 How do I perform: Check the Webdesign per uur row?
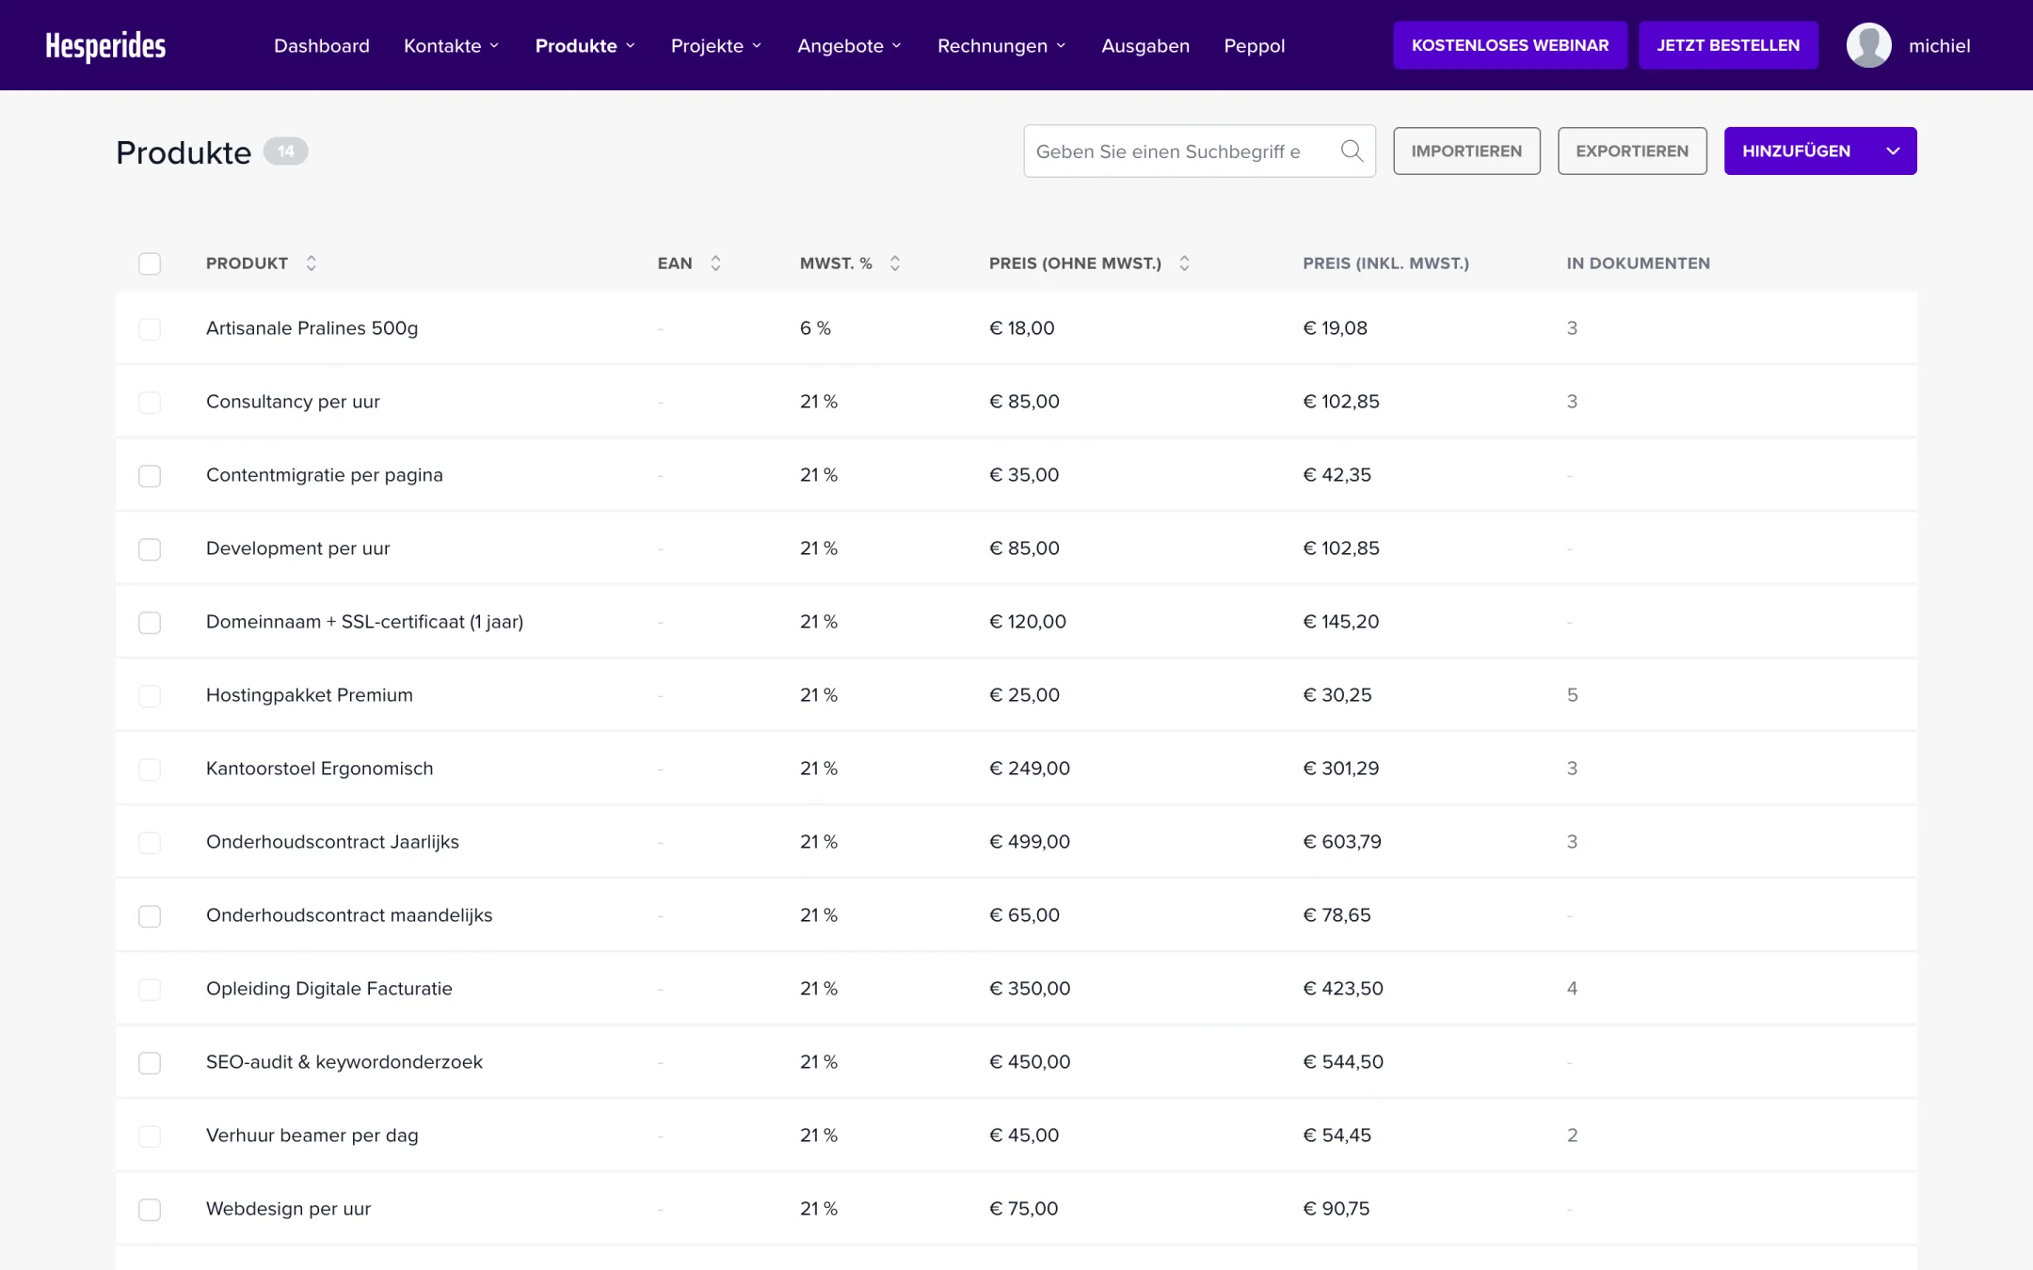[x=150, y=1209]
